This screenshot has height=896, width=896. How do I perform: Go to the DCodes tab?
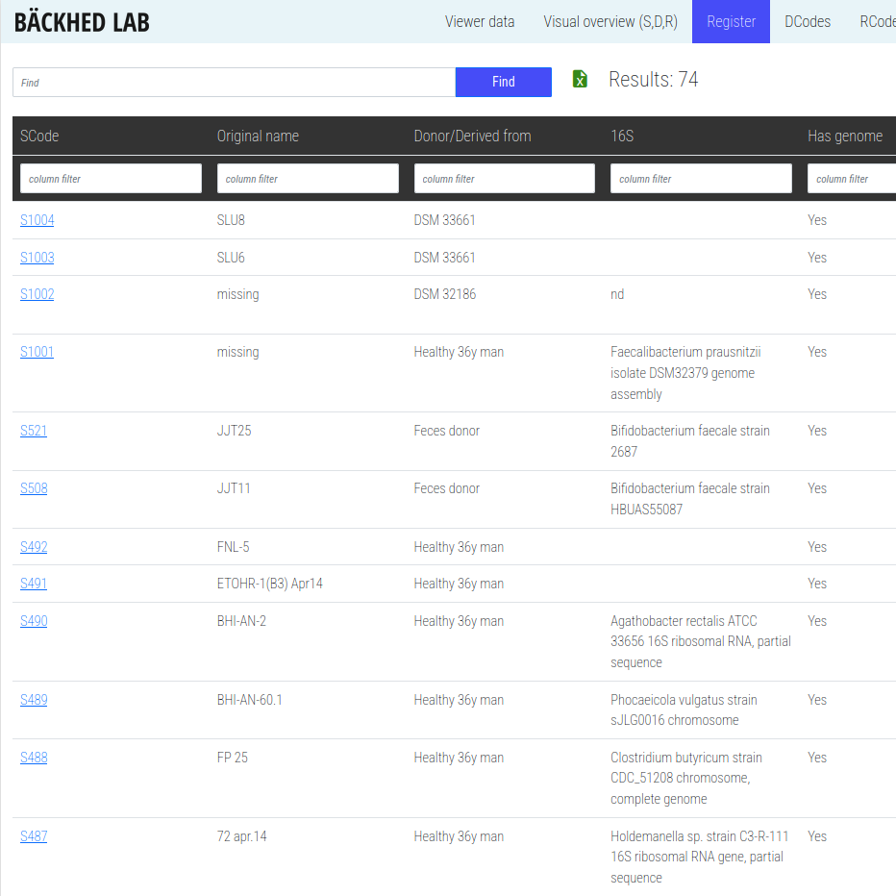pos(808,21)
